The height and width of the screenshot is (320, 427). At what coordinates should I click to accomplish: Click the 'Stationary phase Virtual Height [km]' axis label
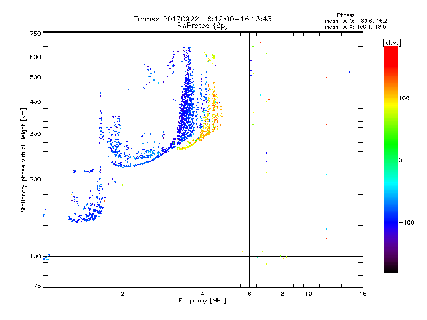pos(23,161)
